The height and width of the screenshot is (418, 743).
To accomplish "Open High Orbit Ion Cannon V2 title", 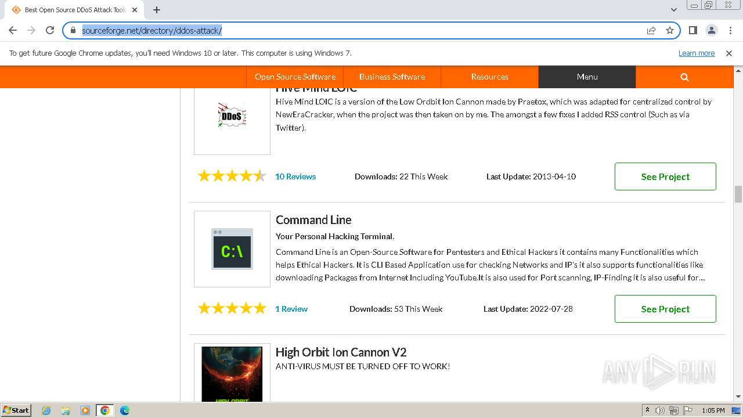I will [341, 352].
